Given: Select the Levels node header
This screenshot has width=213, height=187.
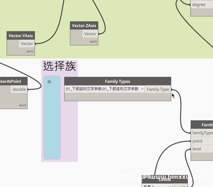Looking at the screenshot, I should pos(164,180).
